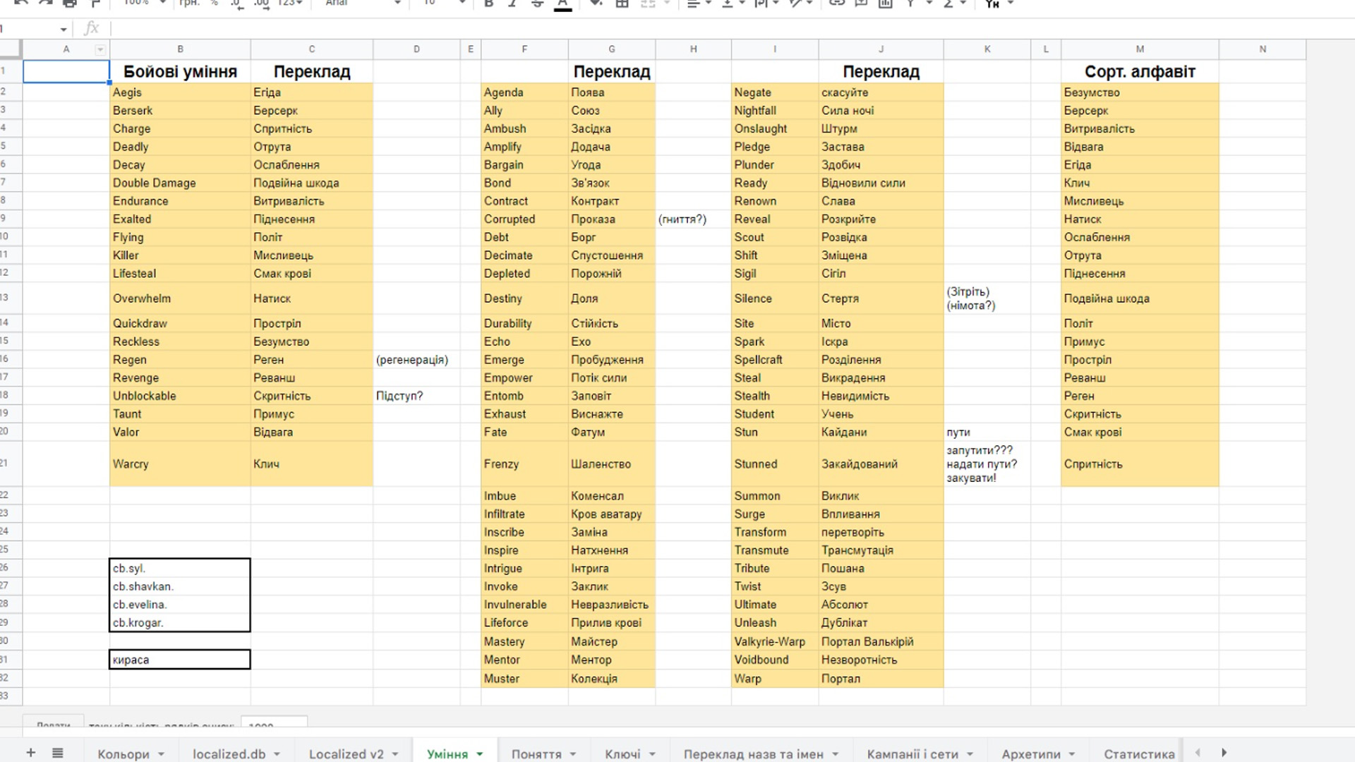Add a new sheet with plus icon
1355x762 pixels.
click(x=30, y=753)
